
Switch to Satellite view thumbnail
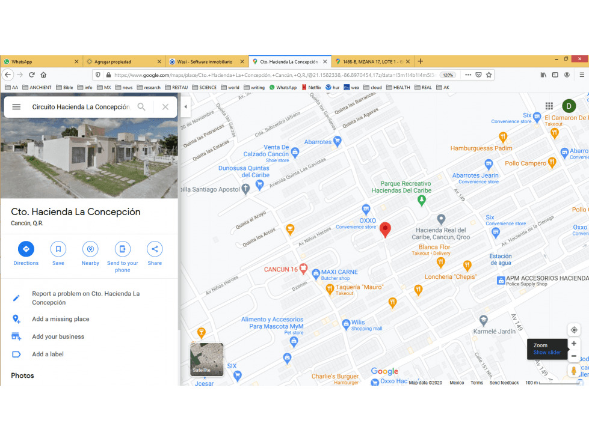tap(206, 359)
